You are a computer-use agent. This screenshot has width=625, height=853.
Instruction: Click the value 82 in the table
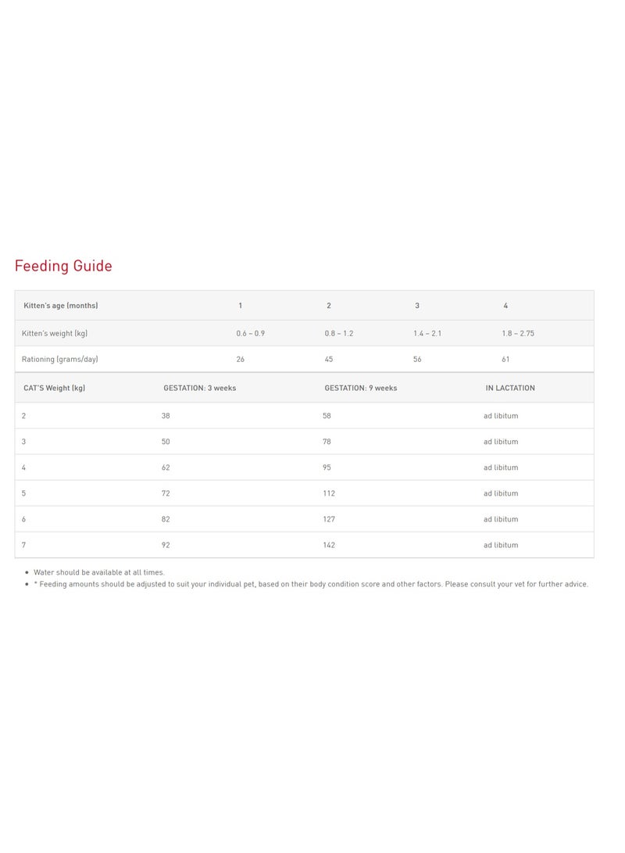tap(166, 519)
